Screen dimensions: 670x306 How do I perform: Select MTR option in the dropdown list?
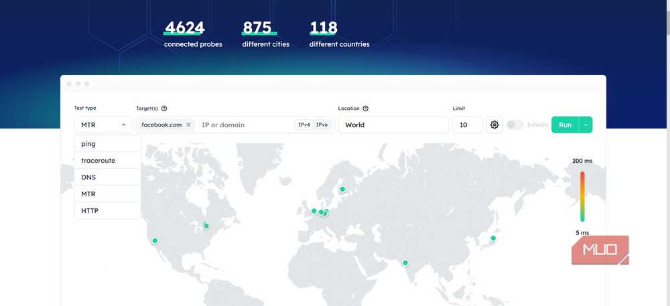(107, 194)
